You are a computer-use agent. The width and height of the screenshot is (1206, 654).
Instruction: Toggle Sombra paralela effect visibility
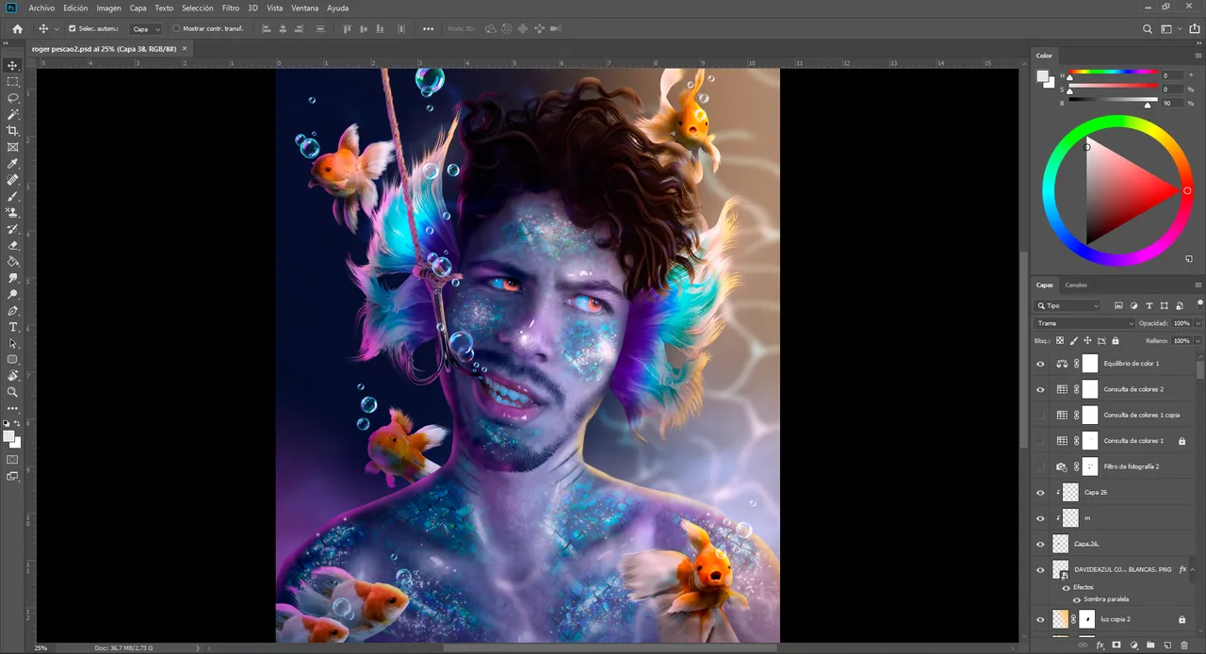point(1076,599)
